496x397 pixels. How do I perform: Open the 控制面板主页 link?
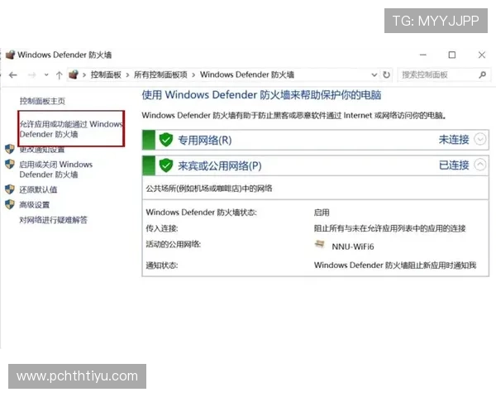click(42, 101)
